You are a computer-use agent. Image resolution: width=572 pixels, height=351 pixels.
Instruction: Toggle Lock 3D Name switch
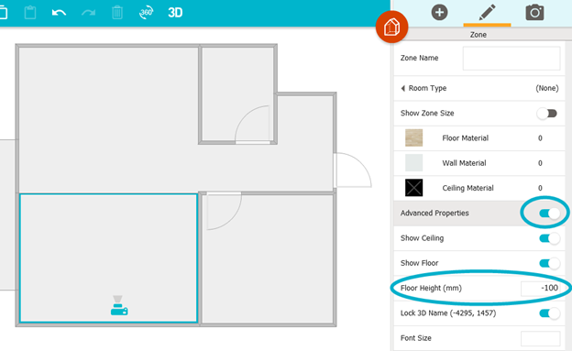coord(549,313)
